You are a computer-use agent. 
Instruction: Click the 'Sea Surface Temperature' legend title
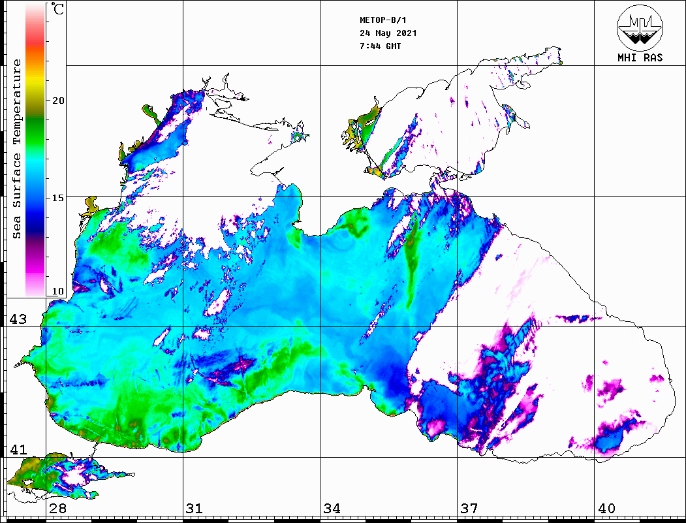[x=17, y=149]
